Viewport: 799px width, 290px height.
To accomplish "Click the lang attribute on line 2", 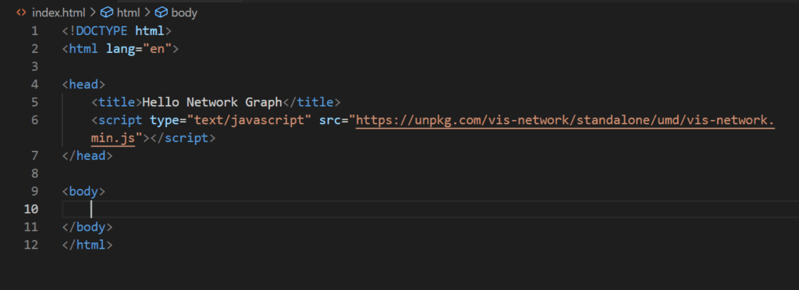I will pos(120,49).
